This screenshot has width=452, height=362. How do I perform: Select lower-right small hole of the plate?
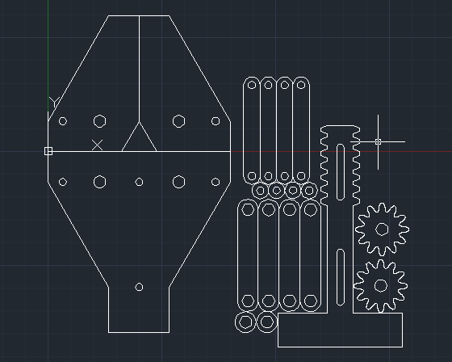pos(216,182)
